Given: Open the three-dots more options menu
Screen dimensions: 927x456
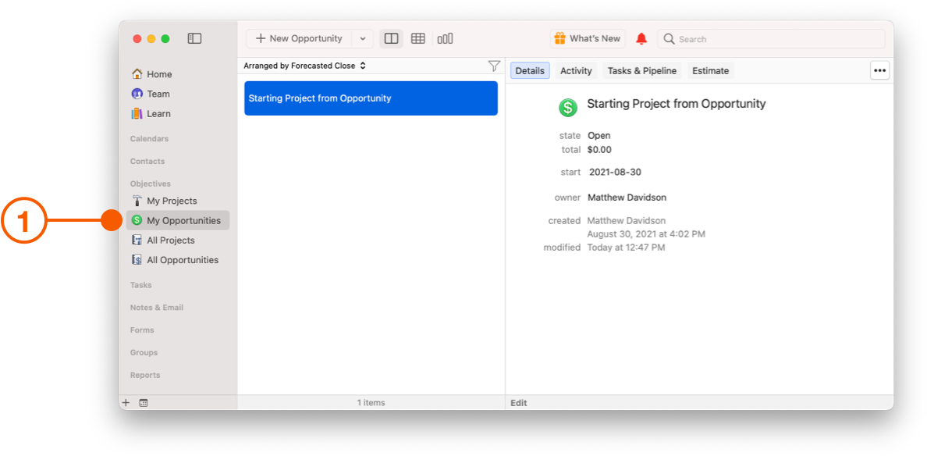Looking at the screenshot, I should (x=879, y=70).
